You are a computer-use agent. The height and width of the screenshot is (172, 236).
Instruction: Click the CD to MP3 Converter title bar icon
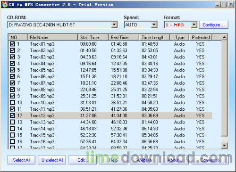5,4
